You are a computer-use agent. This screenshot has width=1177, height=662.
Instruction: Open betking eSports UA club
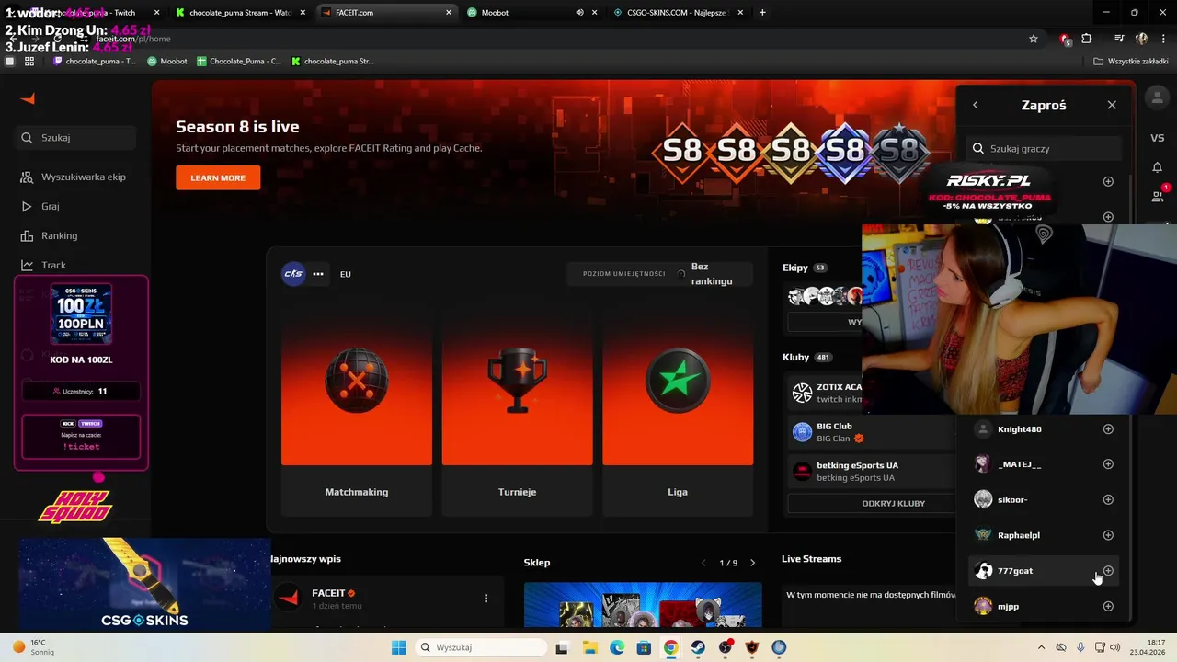click(x=870, y=472)
